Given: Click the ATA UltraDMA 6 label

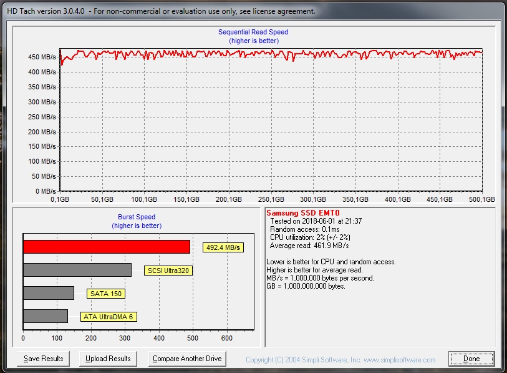Looking at the screenshot, I should coord(109,317).
